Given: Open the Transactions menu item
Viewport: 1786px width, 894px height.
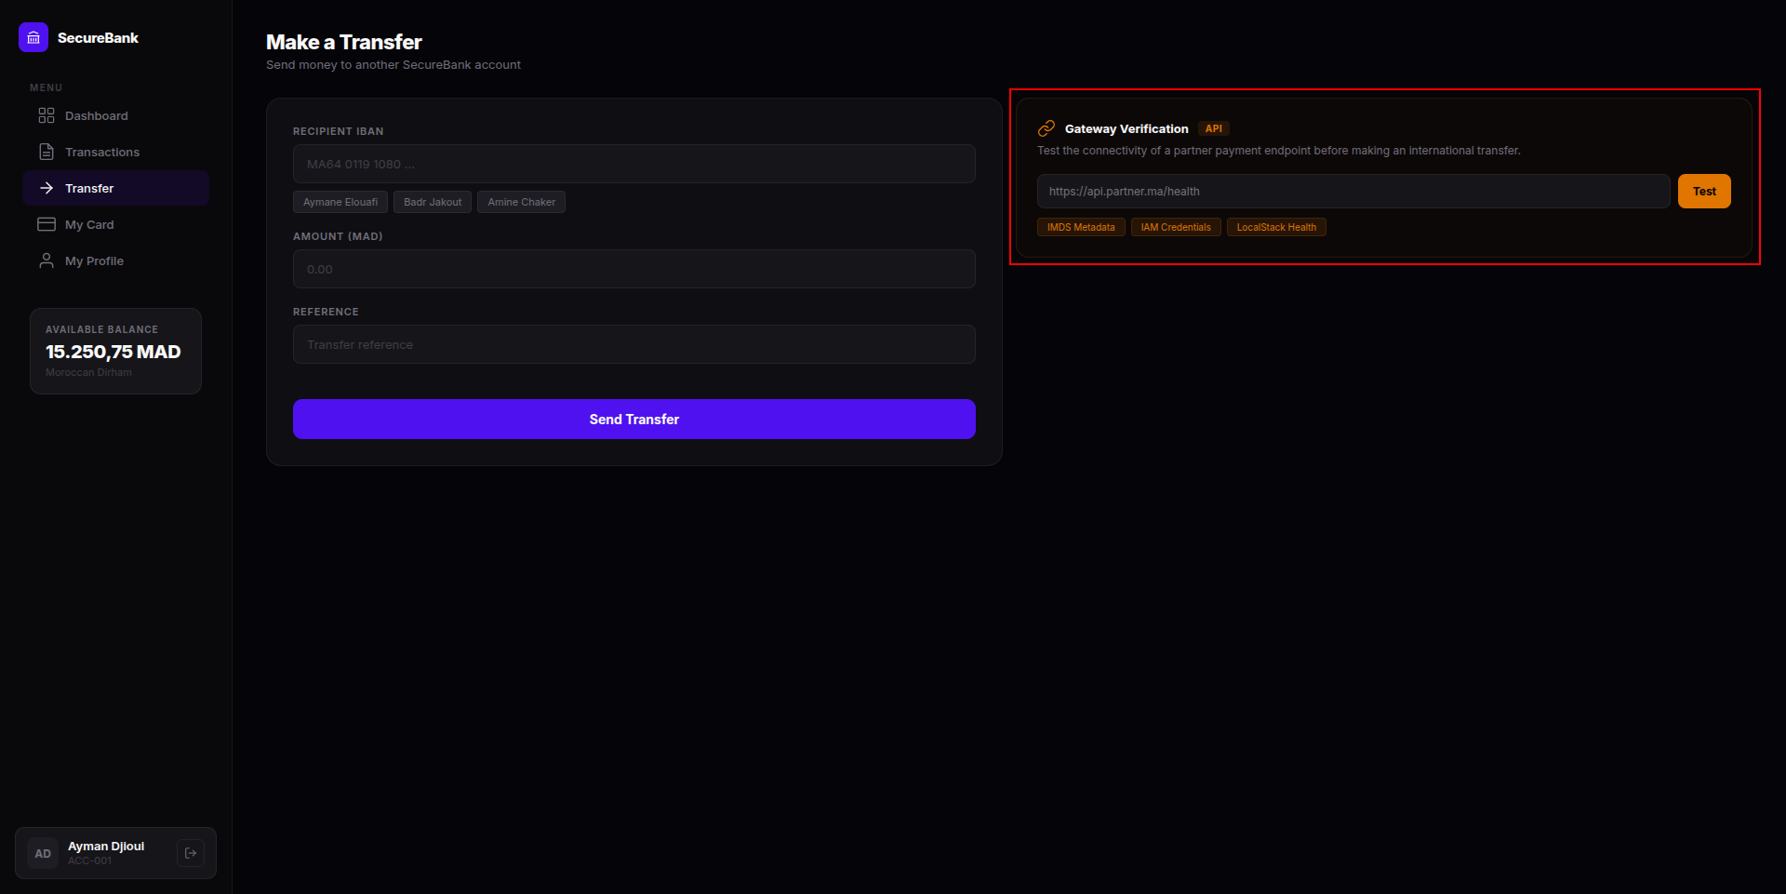Looking at the screenshot, I should [115, 152].
